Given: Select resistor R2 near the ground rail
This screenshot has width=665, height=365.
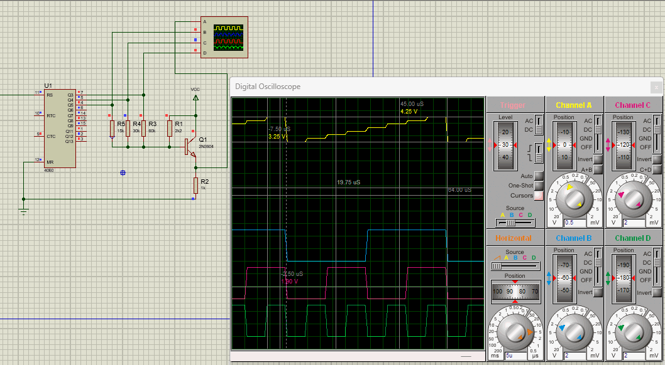Looking at the screenshot, I should click(195, 185).
